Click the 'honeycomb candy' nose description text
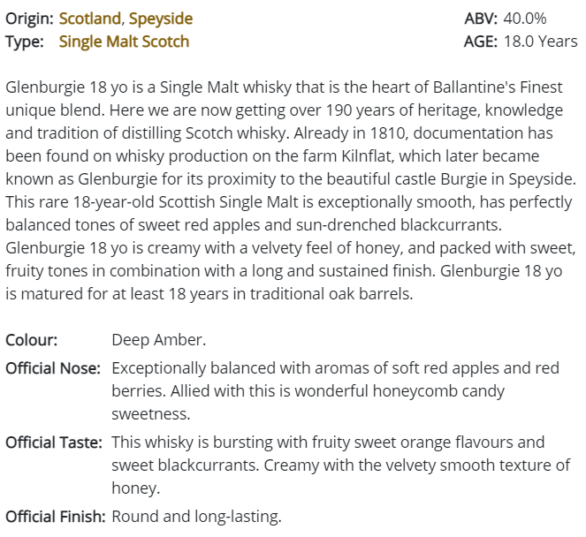Image resolution: width=586 pixels, height=537 pixels. pos(438,391)
